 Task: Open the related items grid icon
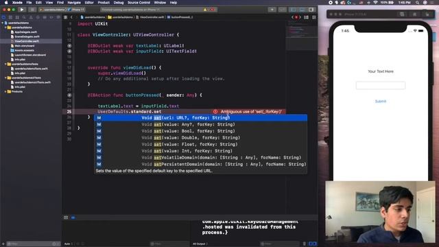coord(66,17)
